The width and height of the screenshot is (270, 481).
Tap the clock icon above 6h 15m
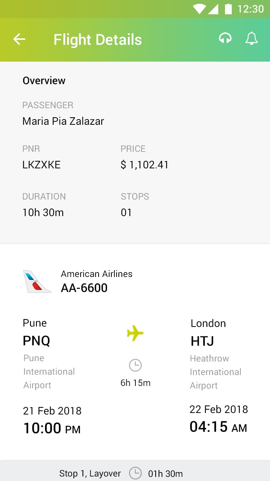click(x=135, y=365)
